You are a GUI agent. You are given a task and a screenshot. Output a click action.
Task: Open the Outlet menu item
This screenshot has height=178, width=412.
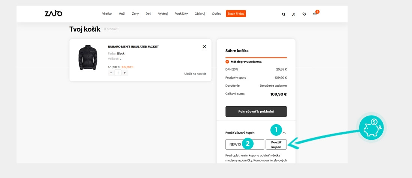(x=216, y=13)
